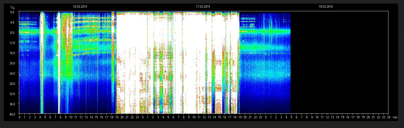Select the 32.0 frequency axis label

point(13,94)
